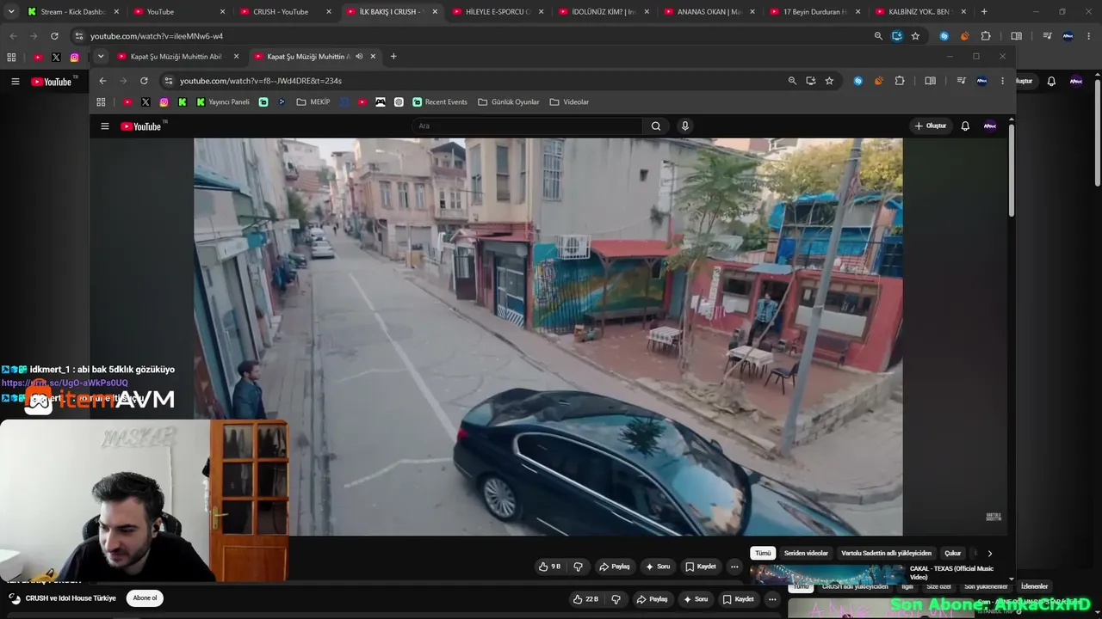
Task: Open YouTube guide menu in front window
Action: (105, 126)
